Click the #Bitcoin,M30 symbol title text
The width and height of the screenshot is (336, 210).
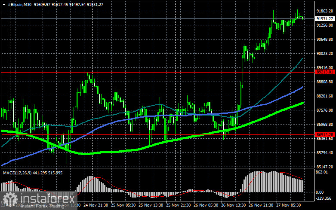tap(19, 4)
